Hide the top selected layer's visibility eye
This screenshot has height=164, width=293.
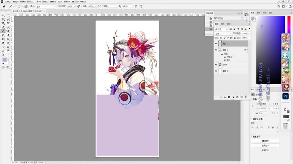coord(216,43)
